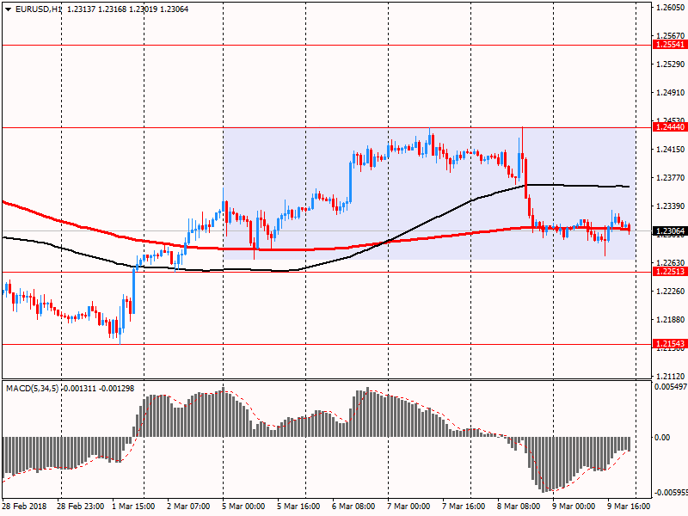This screenshot has height=516, width=688.
Task: Select the MACD(5,34,5) indicator label
Action: coord(32,389)
